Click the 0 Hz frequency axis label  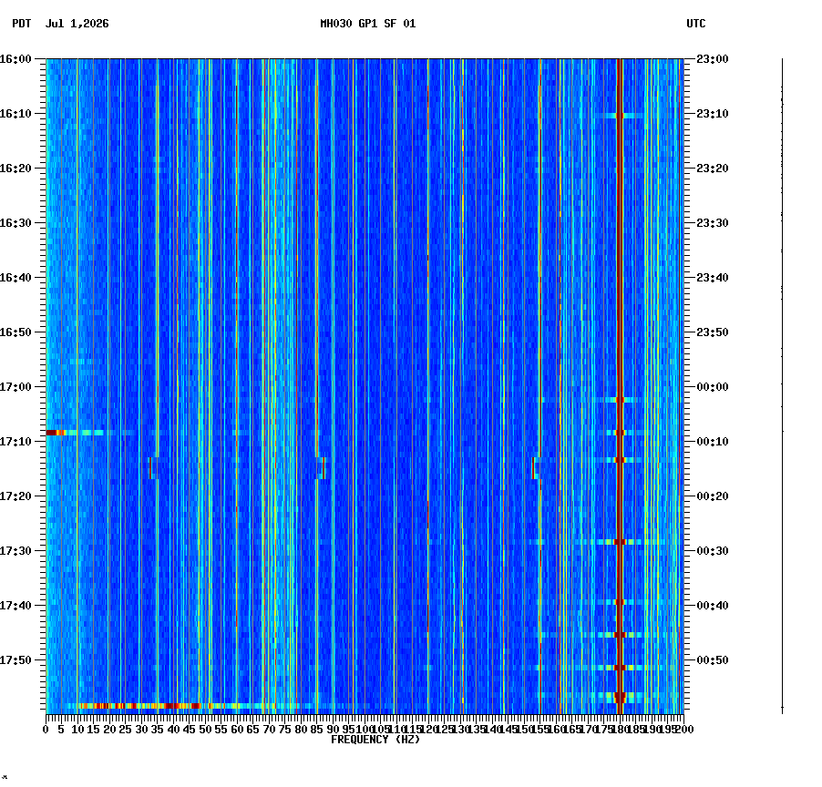[46, 730]
